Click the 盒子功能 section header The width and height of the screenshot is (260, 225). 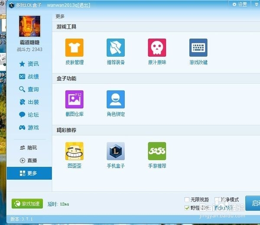[66, 78]
